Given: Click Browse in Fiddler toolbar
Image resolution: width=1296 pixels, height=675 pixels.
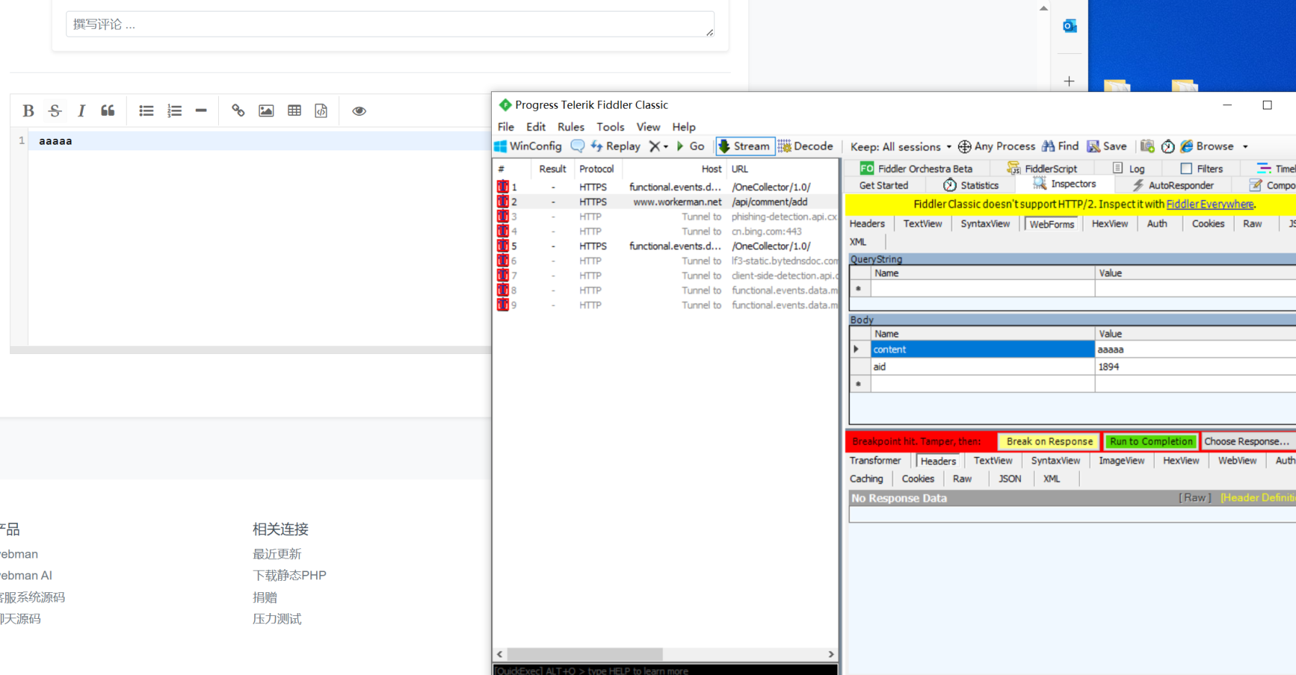Looking at the screenshot, I should [1207, 146].
